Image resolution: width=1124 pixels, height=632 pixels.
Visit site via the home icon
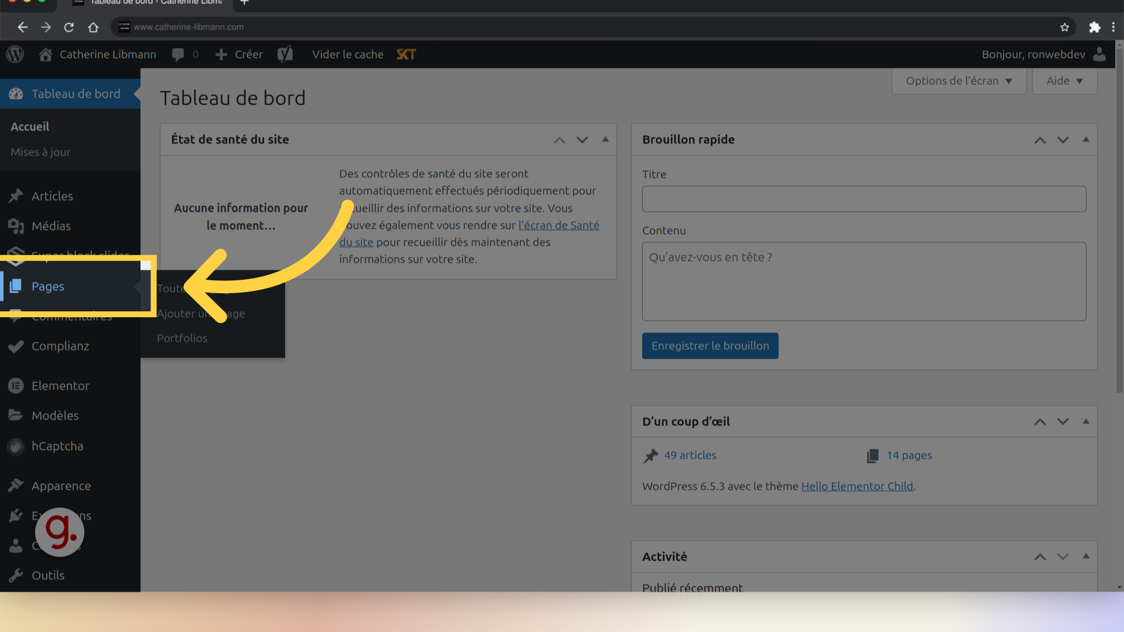[x=46, y=54]
